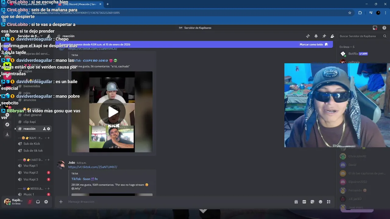Open settings gear of reacción channel
The image size is (390, 219).
tap(48, 129)
